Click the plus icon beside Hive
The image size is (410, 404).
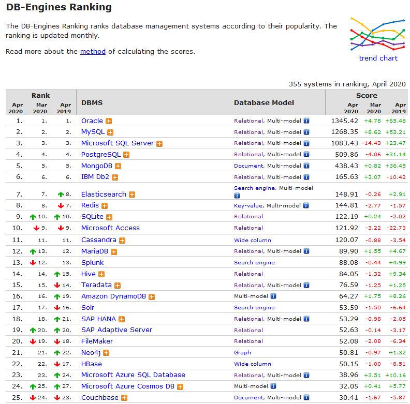point(101,274)
